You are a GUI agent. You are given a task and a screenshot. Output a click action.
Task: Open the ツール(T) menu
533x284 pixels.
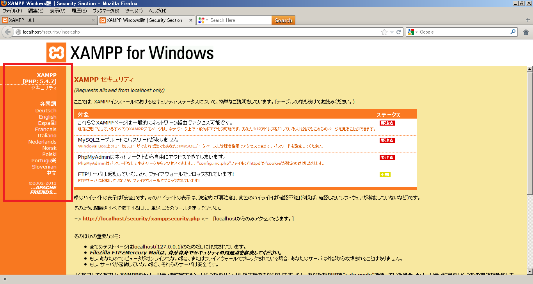(x=134, y=11)
